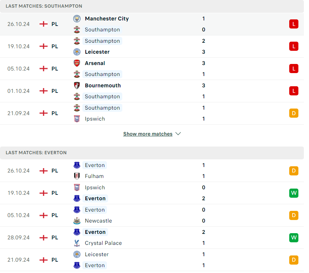Image resolution: width=309 pixels, height=273 pixels.
Task: Click the Arsenal team name
Action: click(x=95, y=63)
